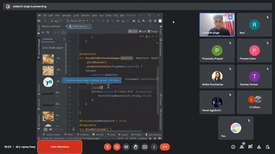Unmute the microphone in Meet controls

pos(107,147)
